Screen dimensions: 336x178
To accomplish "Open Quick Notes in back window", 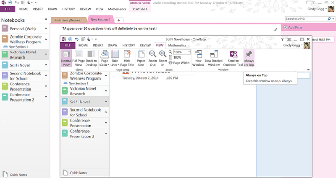I will click(x=15, y=174).
